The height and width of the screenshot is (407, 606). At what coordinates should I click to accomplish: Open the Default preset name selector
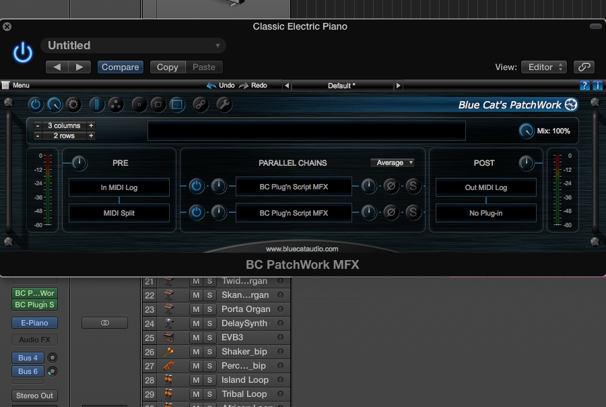click(x=341, y=86)
